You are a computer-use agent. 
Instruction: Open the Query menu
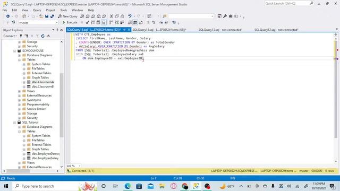(37, 10)
